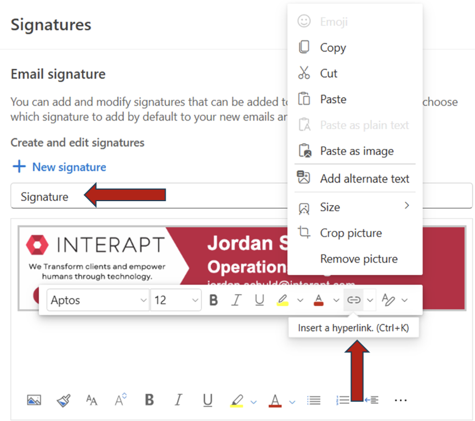Toggle Underline in the bottom toolbar

[207, 400]
